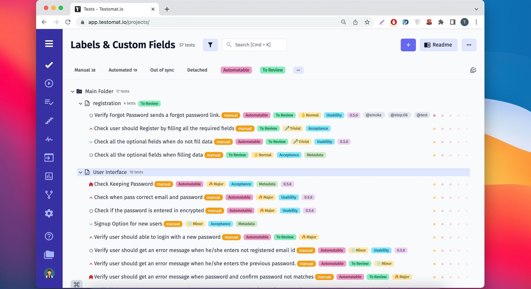Collapse the User Interface suite
Image resolution: width=531 pixels, height=289 pixels.
[x=80, y=172]
